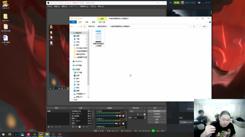Screen dimensions: 245x137
Task: Go back in File Explorer
Action: coord(72,27)
